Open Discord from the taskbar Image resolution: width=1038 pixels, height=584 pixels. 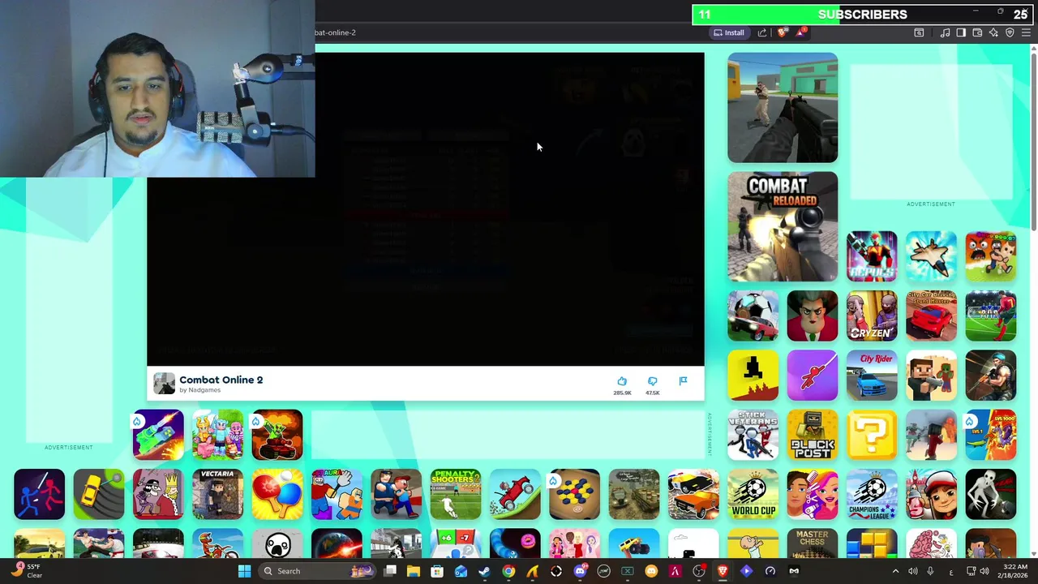pyautogui.click(x=580, y=571)
